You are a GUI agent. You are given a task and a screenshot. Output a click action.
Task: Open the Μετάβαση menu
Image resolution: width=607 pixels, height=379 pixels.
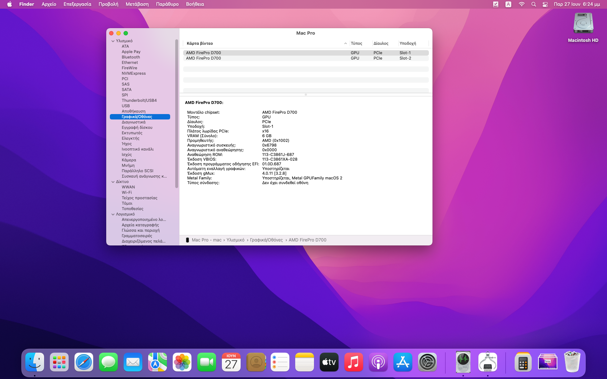(x=137, y=4)
